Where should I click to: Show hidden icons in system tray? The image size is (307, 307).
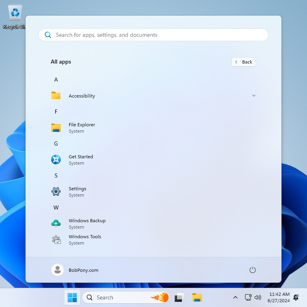(x=235, y=297)
